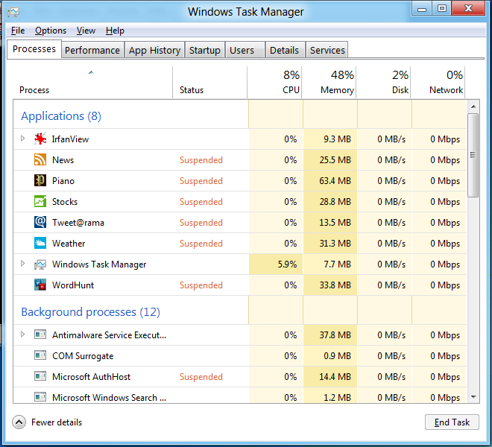492x447 pixels.
Task: Click the Task Manager title bar icon
Action: pyautogui.click(x=13, y=12)
